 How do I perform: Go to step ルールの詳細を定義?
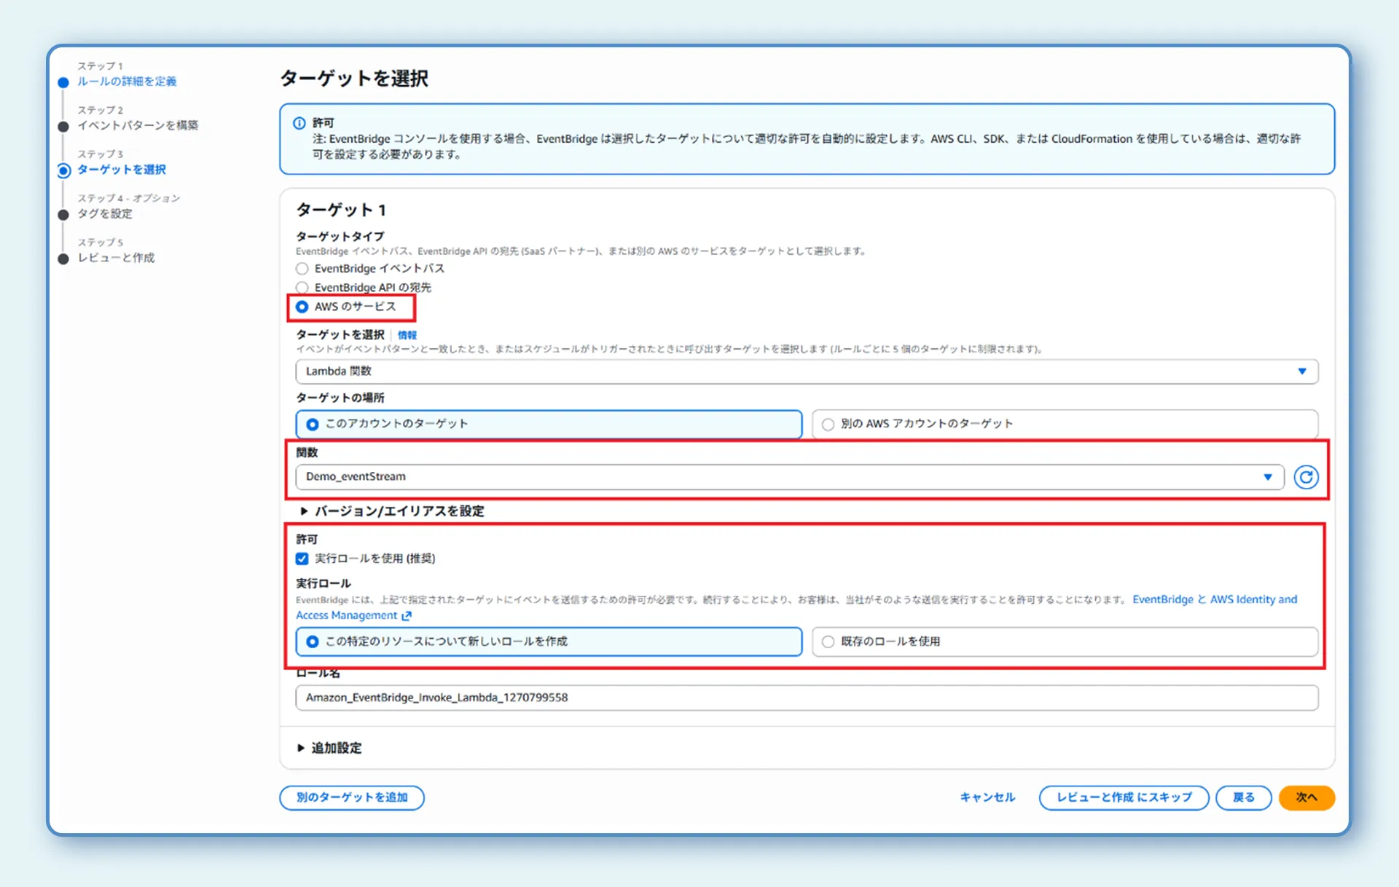pos(127,82)
